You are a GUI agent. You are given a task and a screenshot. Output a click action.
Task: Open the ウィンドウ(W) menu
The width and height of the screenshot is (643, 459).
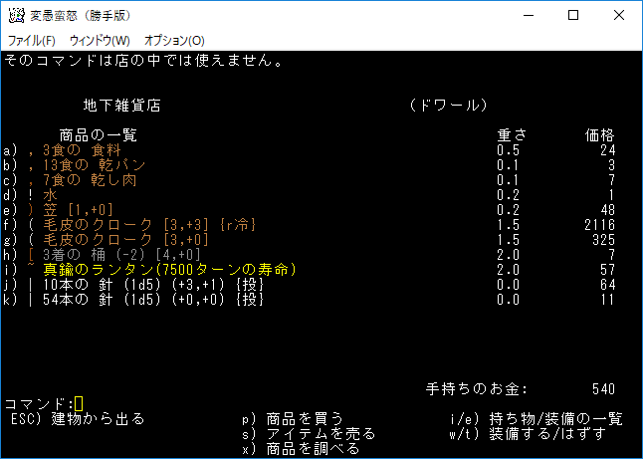100,41
